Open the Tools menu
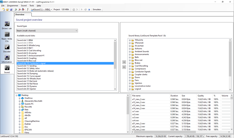The height and width of the screenshot is (138, 234). (x=31, y=5)
